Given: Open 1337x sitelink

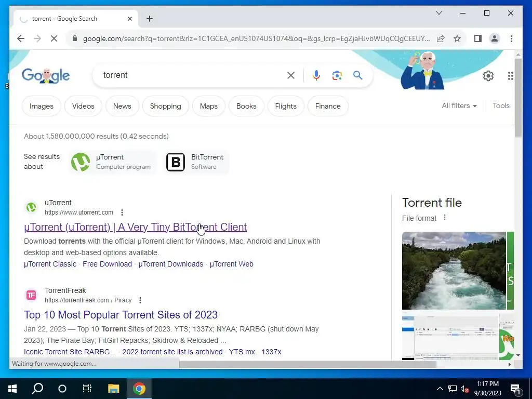Looking at the screenshot, I should click(271, 352).
